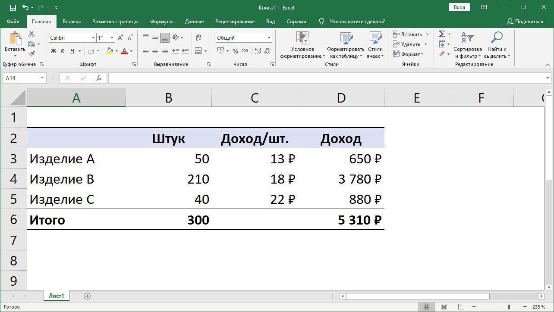Open Найти и выделить dropdown
The image size is (554, 312).
(x=497, y=45)
